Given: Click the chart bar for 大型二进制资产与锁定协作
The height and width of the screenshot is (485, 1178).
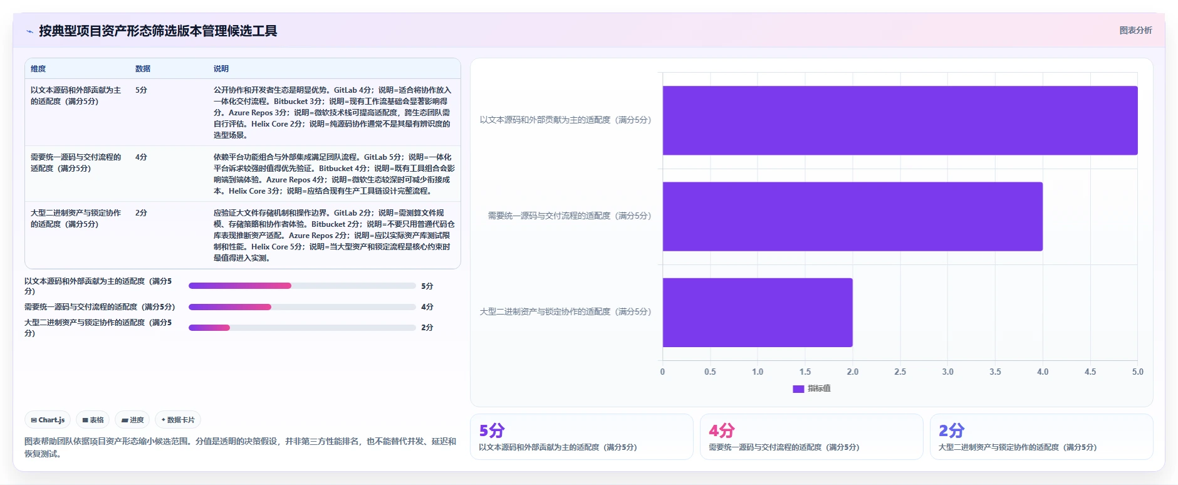Looking at the screenshot, I should point(758,312).
